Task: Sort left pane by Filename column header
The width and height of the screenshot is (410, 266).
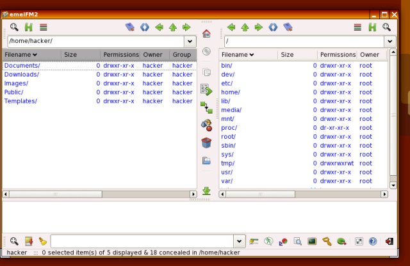Action: click(x=32, y=55)
